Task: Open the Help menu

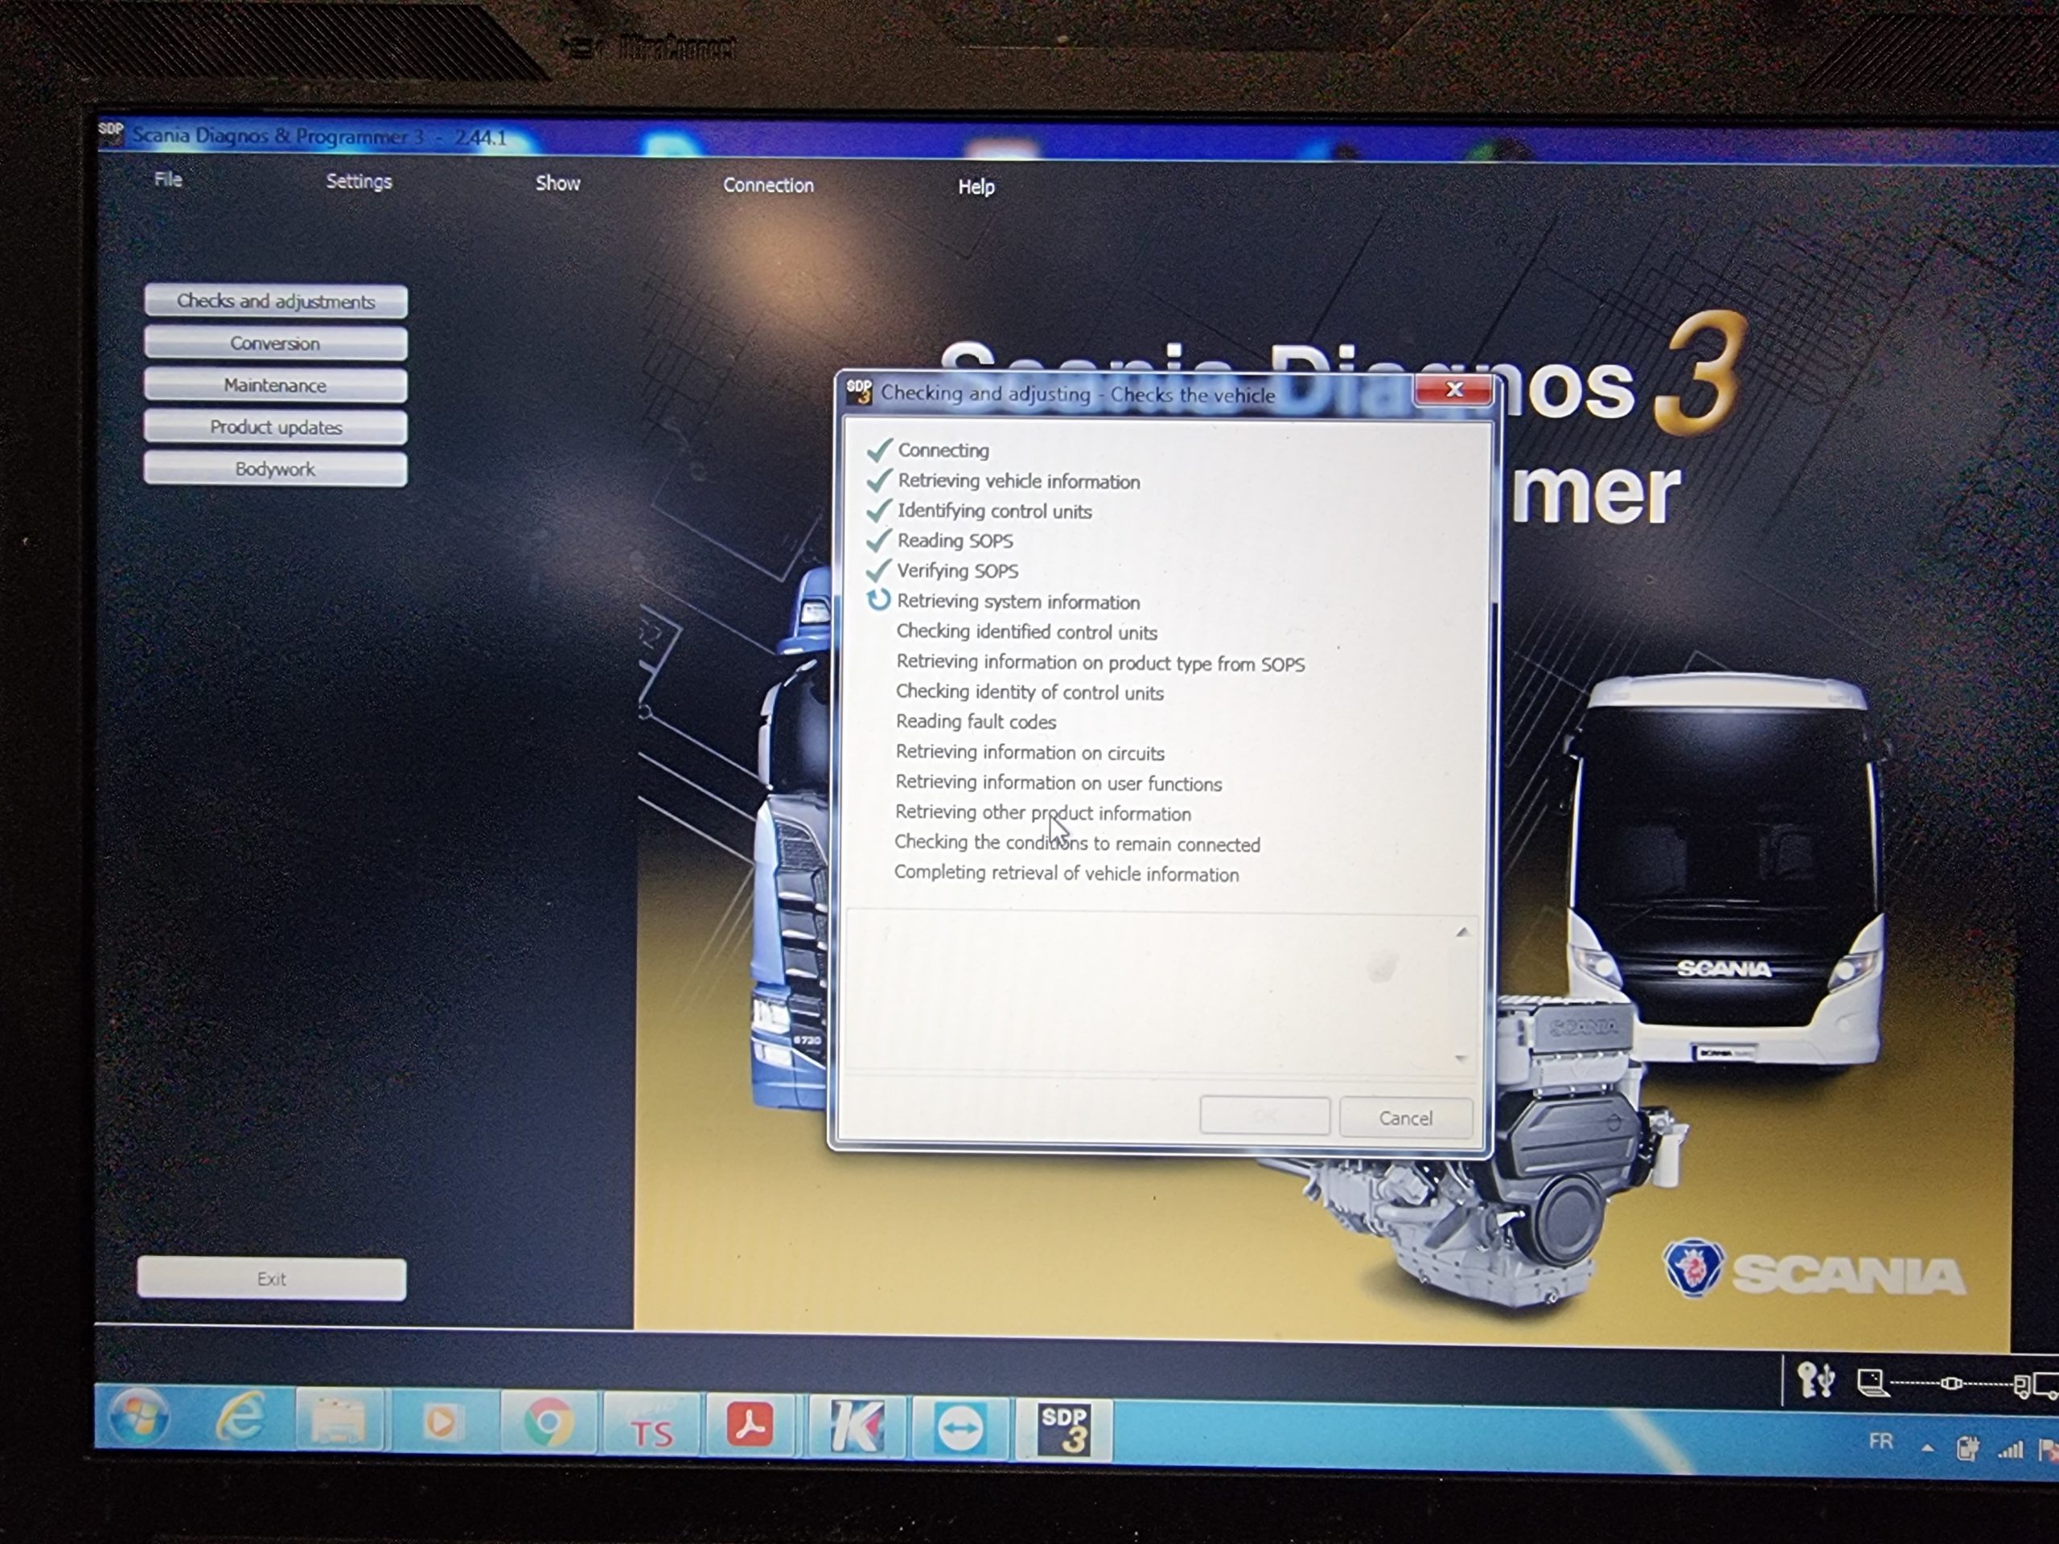Action: [x=976, y=187]
